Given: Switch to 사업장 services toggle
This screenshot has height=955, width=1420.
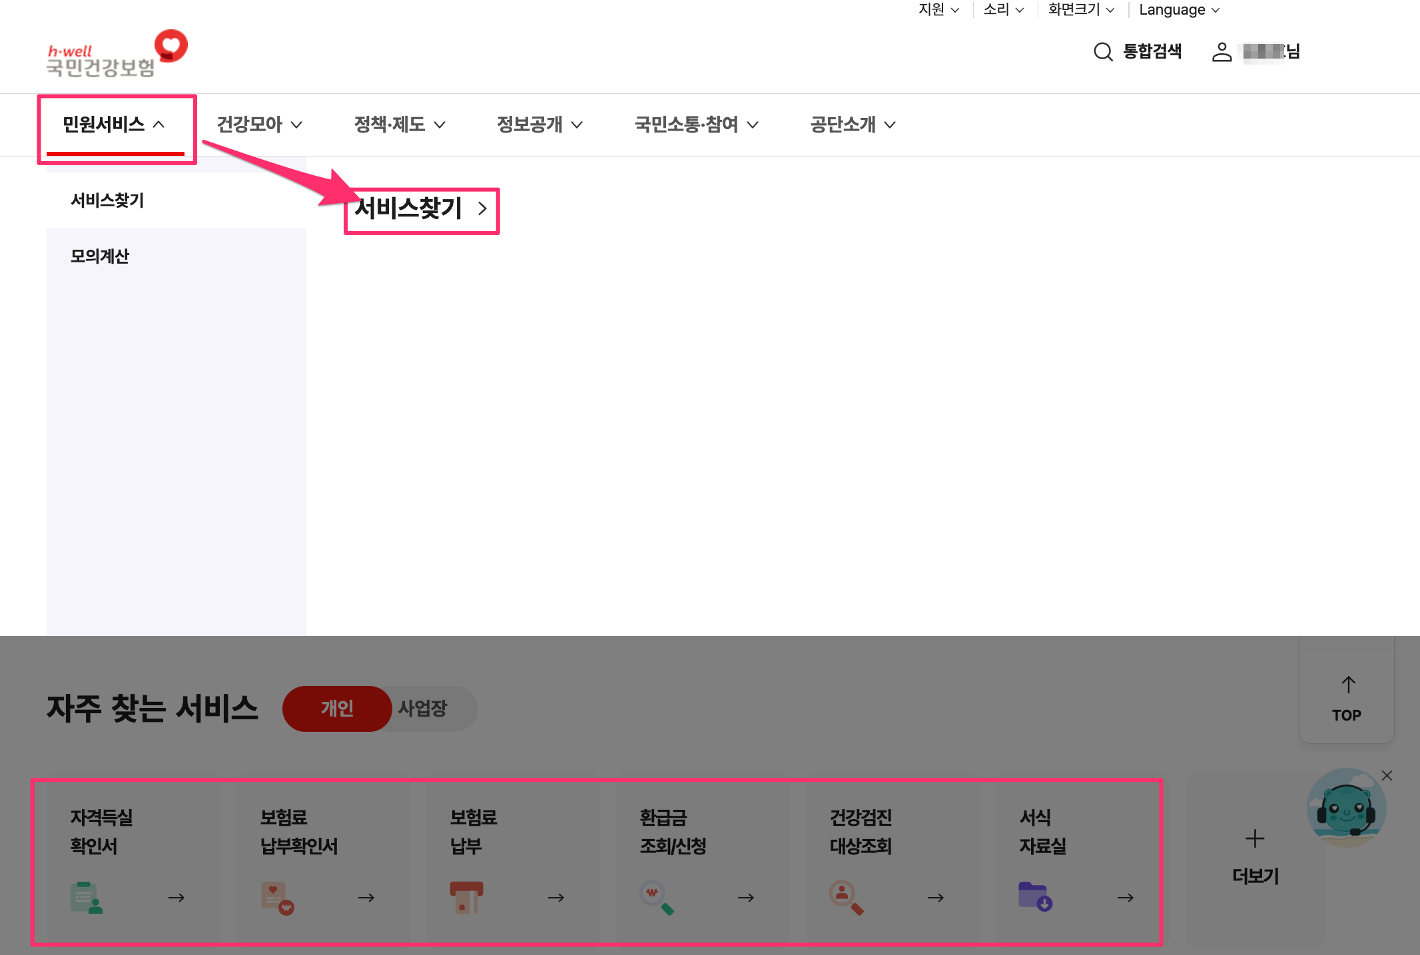Looking at the screenshot, I should (x=423, y=708).
